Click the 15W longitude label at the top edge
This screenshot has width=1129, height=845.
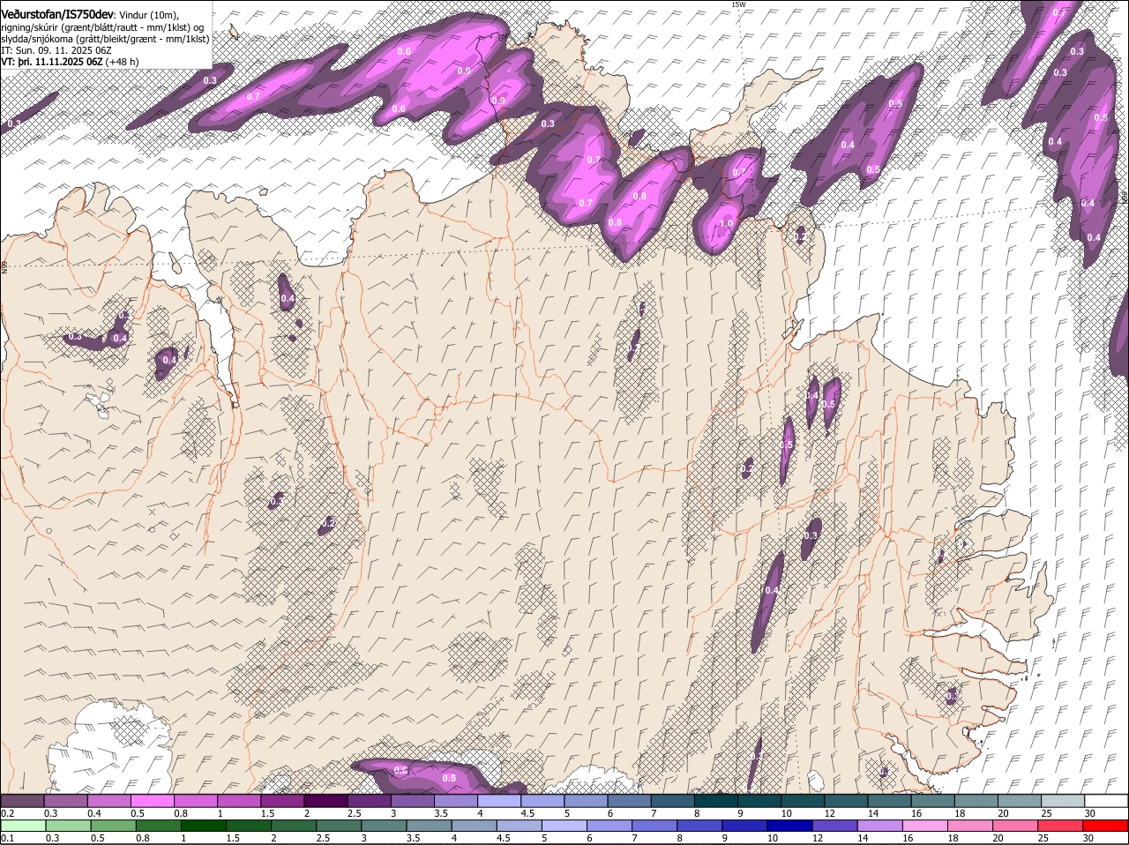pos(738,4)
